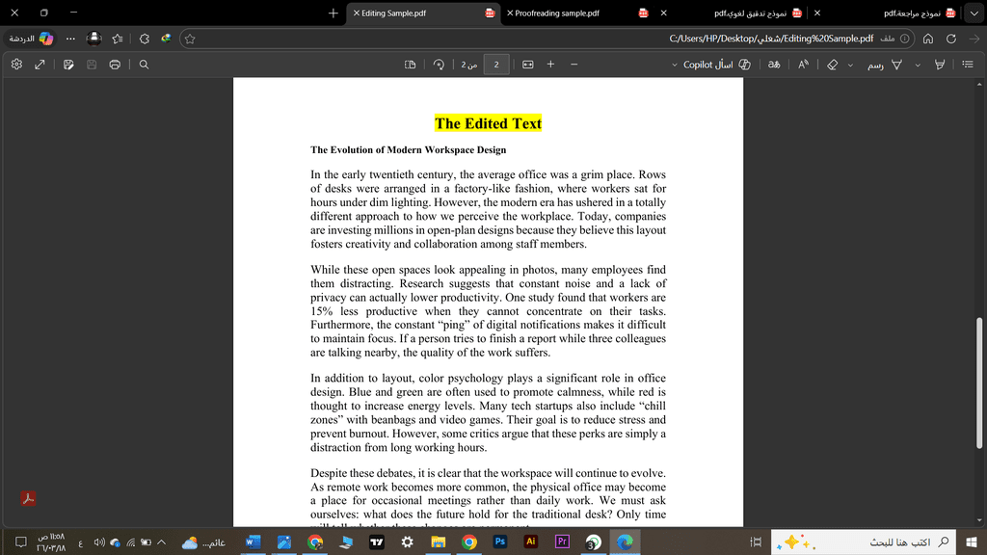Screen dimensions: 987x555
Task: Open browser extensions menu
Action: click(x=145, y=39)
